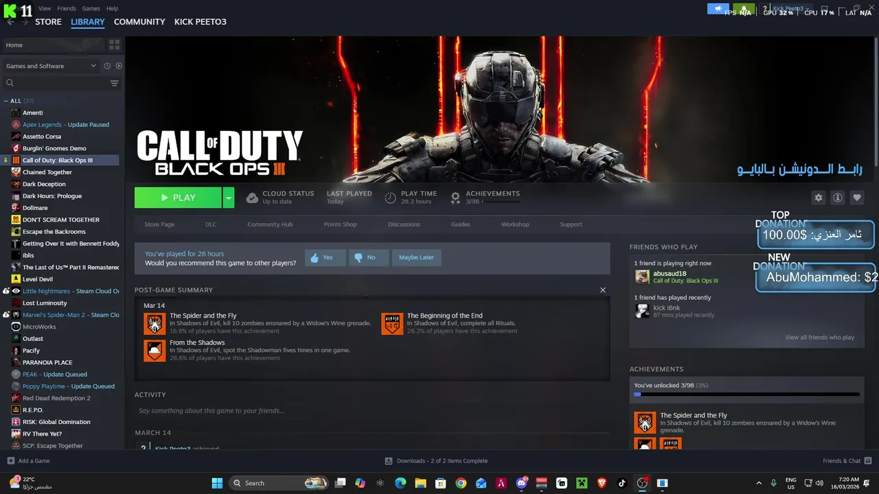879x494 pixels.
Task: Switch to the COMMUNITY tab
Action: [139, 22]
